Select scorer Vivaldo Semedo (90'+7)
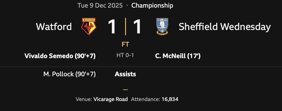Viewport: 282px width, 111px height. 60,56
